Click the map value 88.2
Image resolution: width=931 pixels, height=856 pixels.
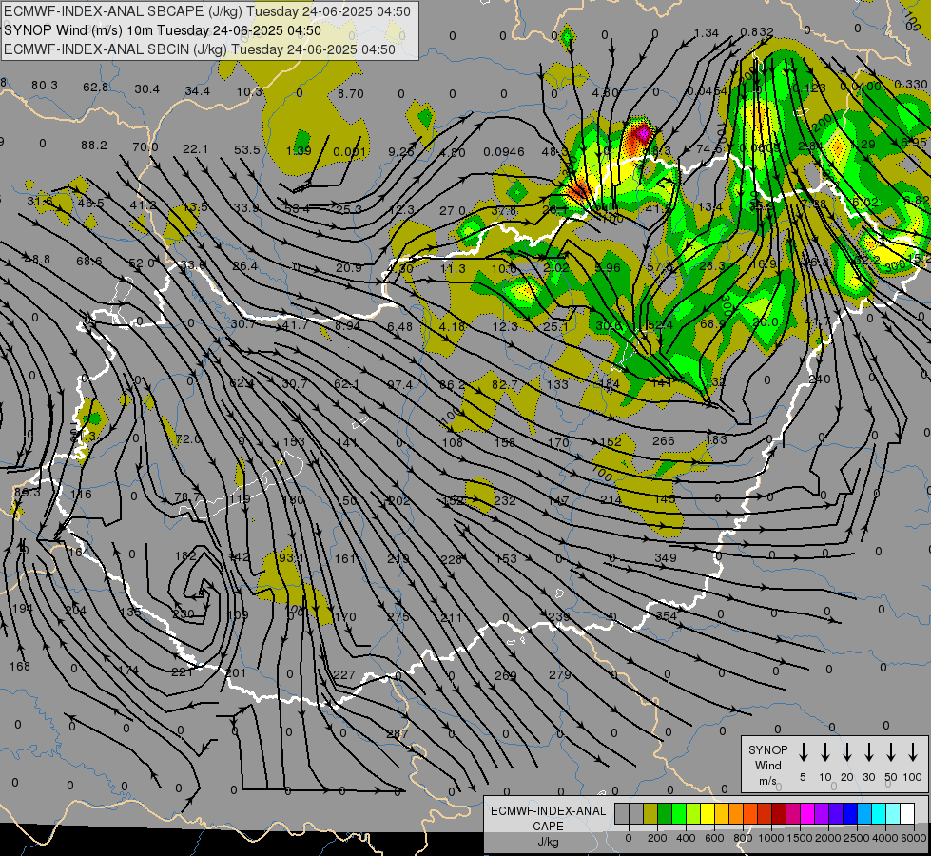94,145
